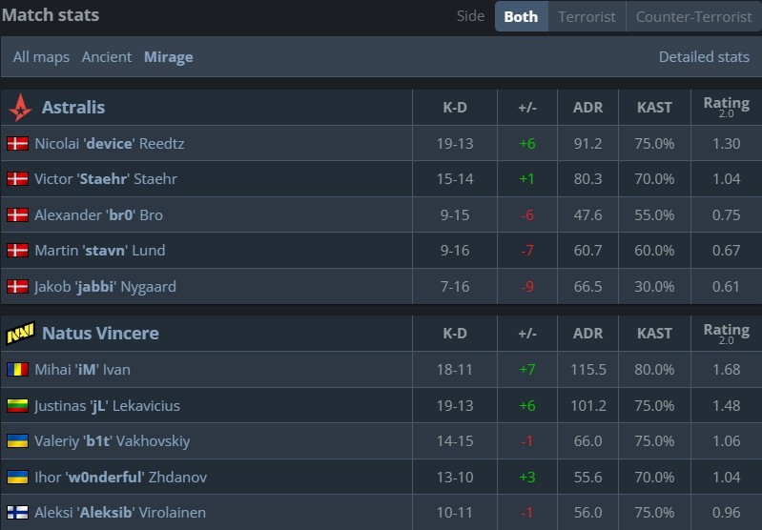Click the Lithuanian flag beside jL

click(x=17, y=405)
